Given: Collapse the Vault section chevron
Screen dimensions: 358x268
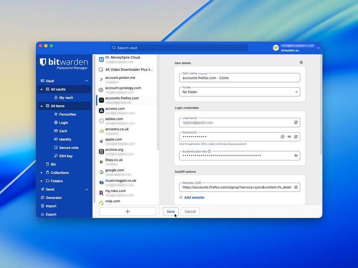Looking at the screenshot, I should click(x=86, y=81).
